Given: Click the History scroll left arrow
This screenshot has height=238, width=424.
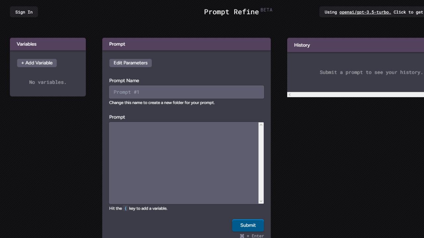Looking at the screenshot, I should click(x=290, y=95).
